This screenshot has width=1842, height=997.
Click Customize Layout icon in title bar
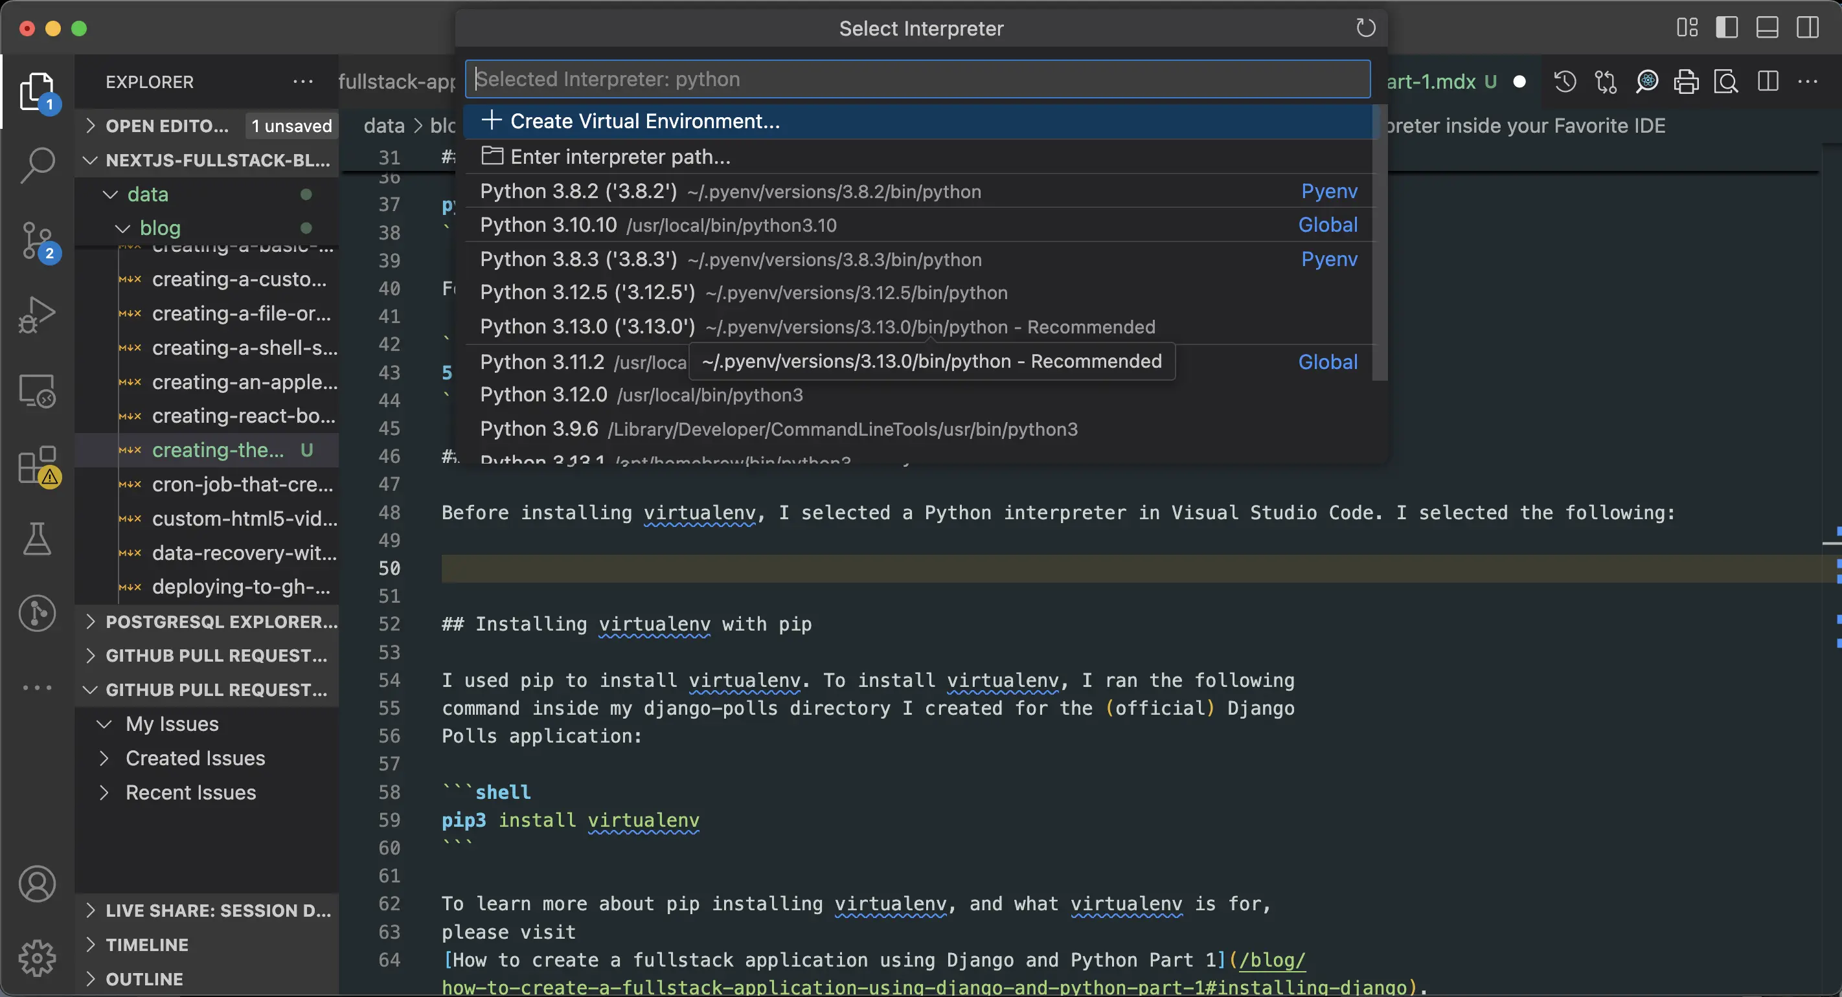coord(1688,28)
